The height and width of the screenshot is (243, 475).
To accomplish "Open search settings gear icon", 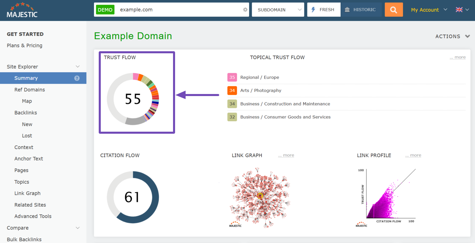I will [245, 10].
